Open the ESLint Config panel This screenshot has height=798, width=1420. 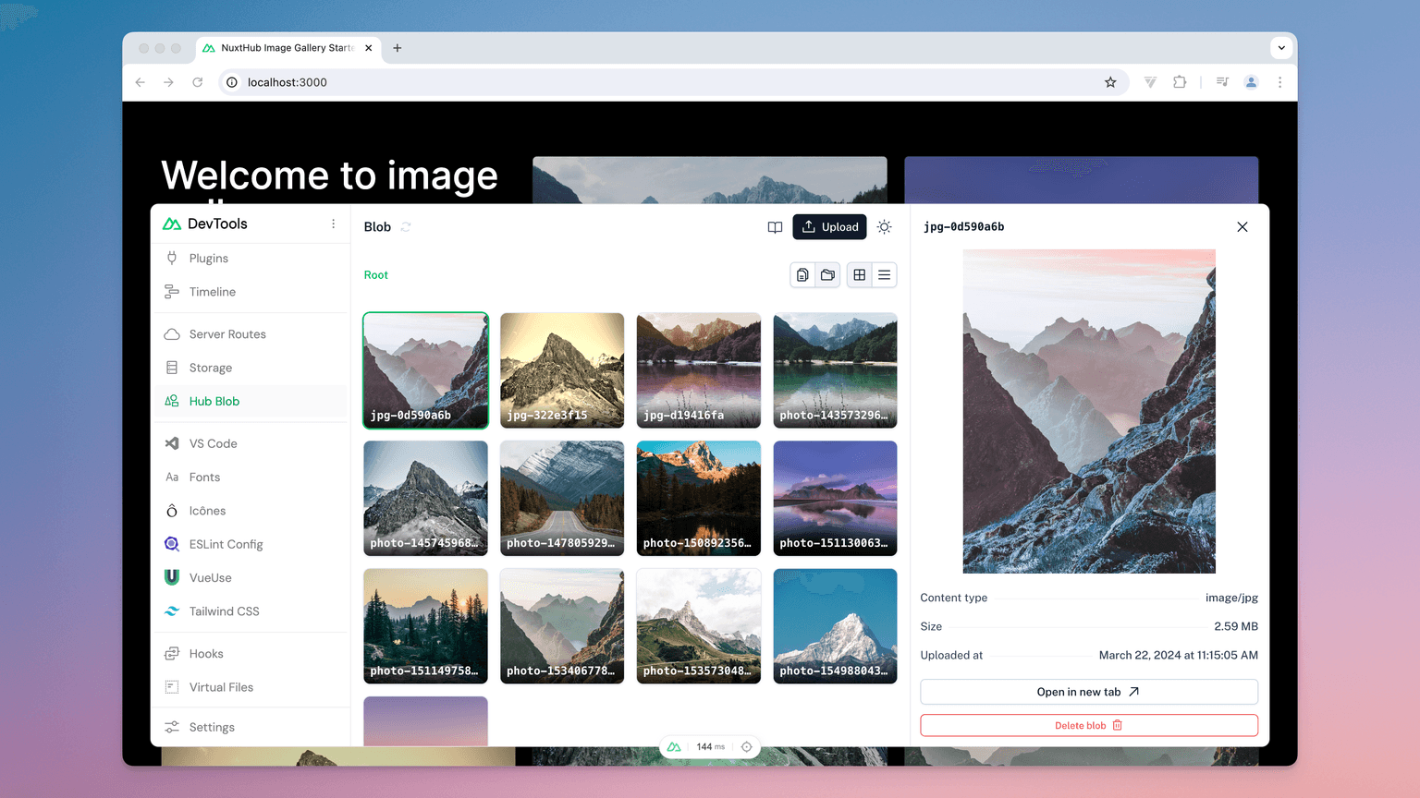pyautogui.click(x=225, y=544)
